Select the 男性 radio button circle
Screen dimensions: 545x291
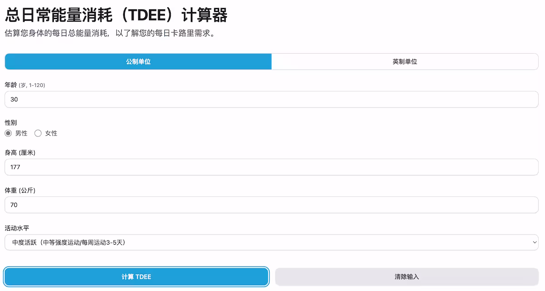8,133
